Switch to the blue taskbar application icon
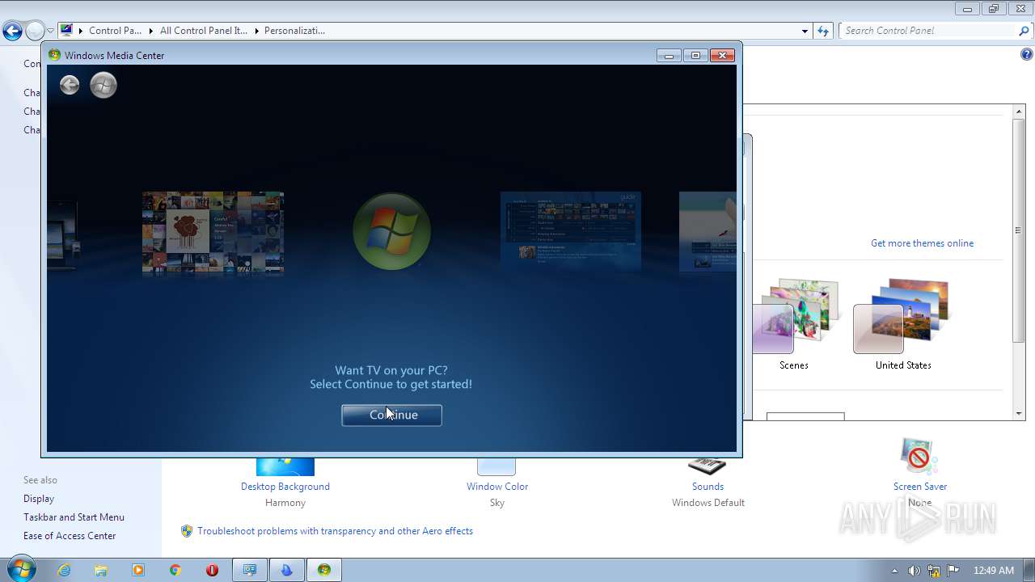Screen dimensions: 1035x582 click(287, 570)
